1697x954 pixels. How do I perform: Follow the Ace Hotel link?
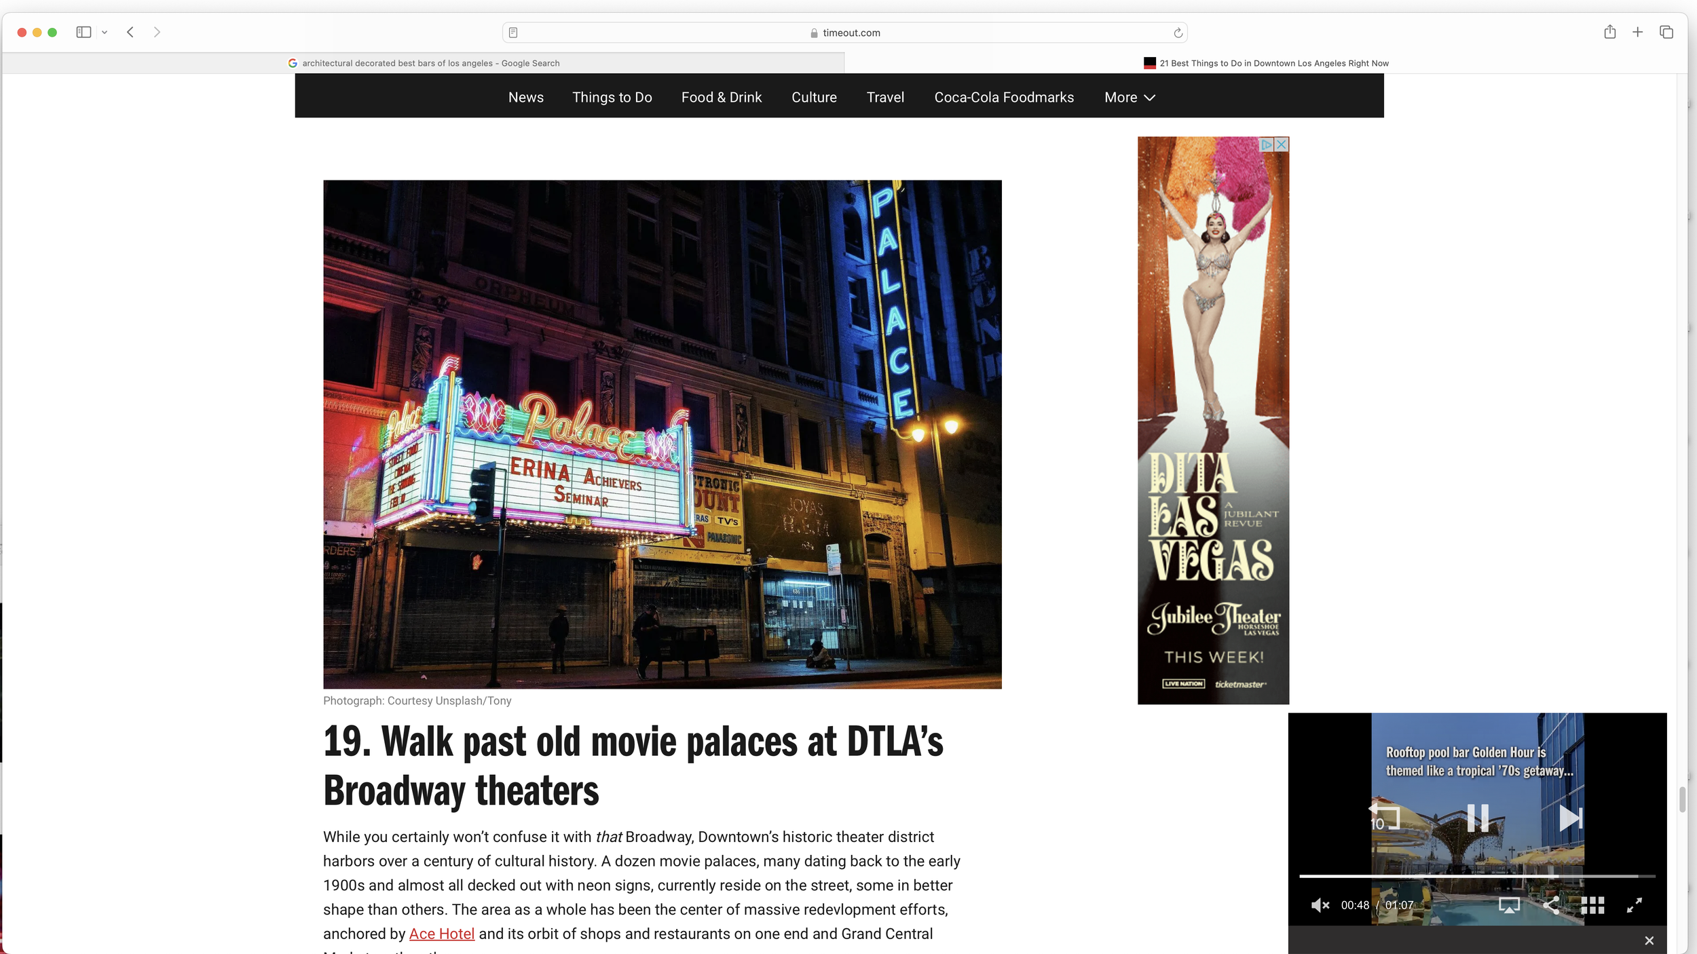[x=441, y=934]
